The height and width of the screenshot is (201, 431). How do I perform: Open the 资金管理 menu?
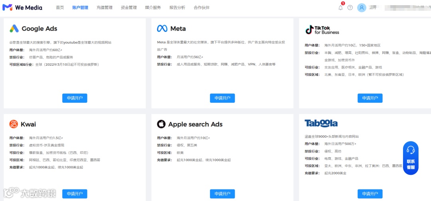point(129,8)
